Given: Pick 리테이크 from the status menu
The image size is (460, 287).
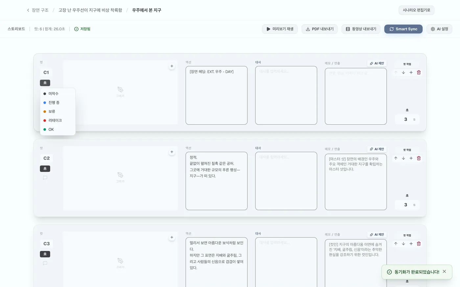Looking at the screenshot, I should [58, 120].
